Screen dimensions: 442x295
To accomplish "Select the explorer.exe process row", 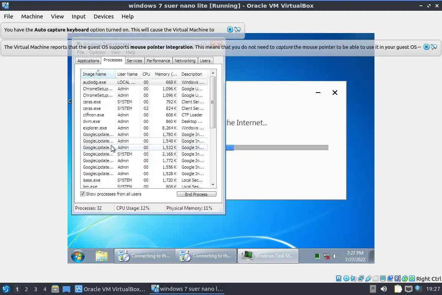I will [x=144, y=128].
